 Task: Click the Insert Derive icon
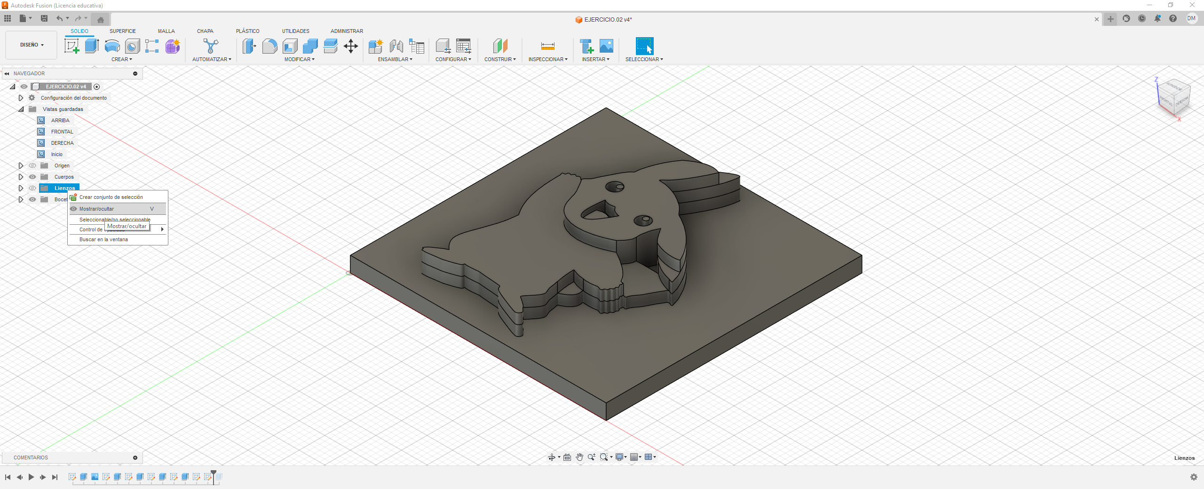(x=586, y=46)
